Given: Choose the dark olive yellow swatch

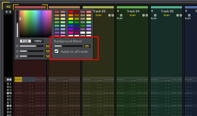Looking at the screenshot, I should tap(77, 19).
